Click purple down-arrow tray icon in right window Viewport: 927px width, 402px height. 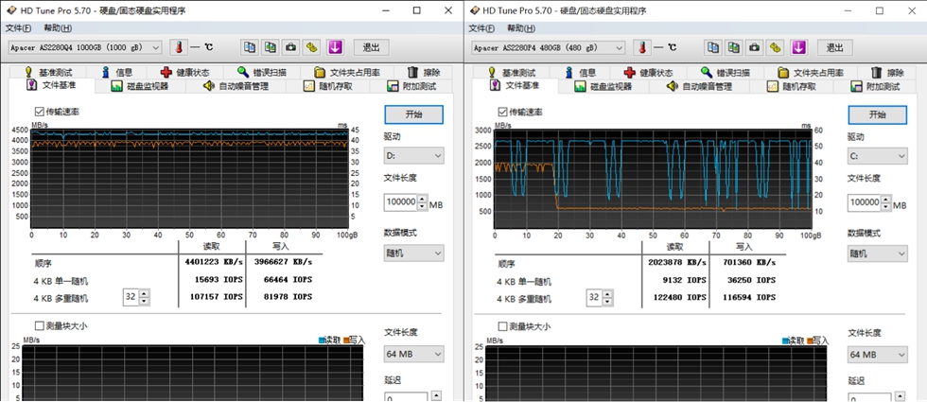click(799, 47)
